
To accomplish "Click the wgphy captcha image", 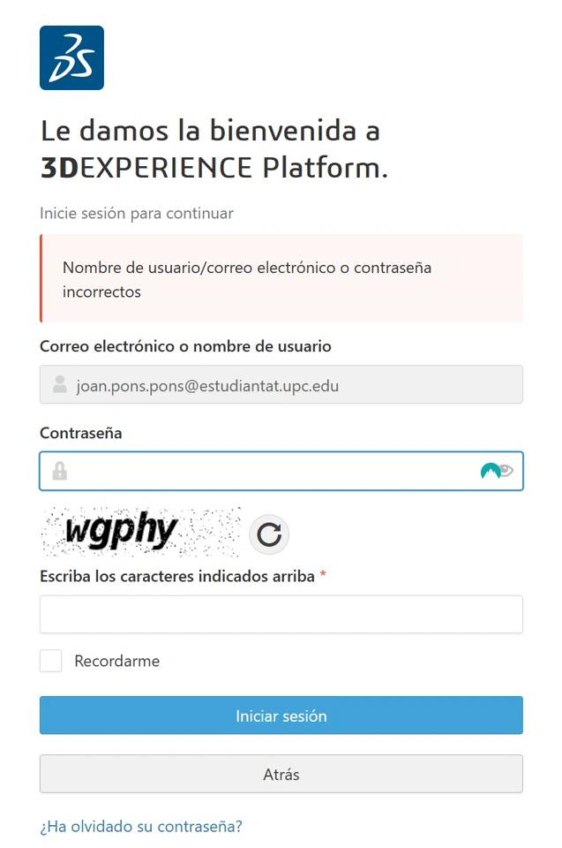I will click(x=140, y=532).
